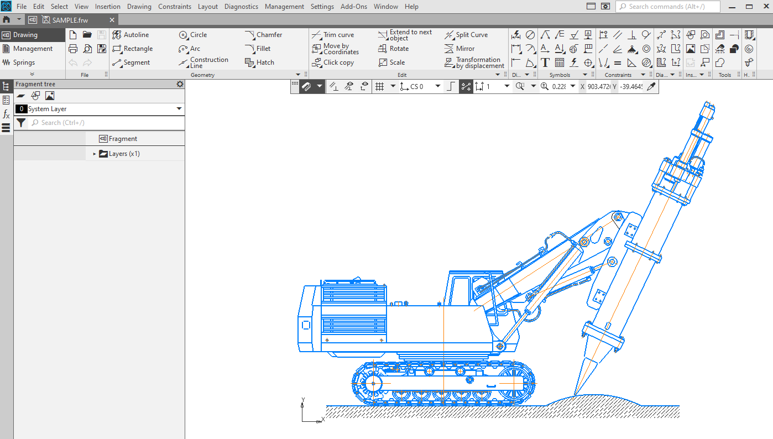Open the Add-Ons menu
Screen dimensions: 773x439
click(x=354, y=7)
